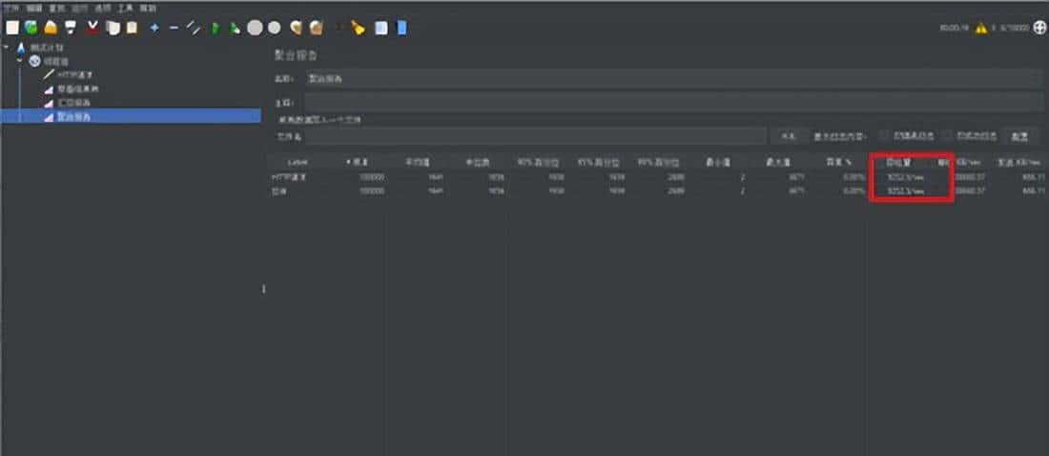Screen dimensions: 1049x456
Task: Select the 查看结果树 listener in the tree
Action: click(78, 89)
